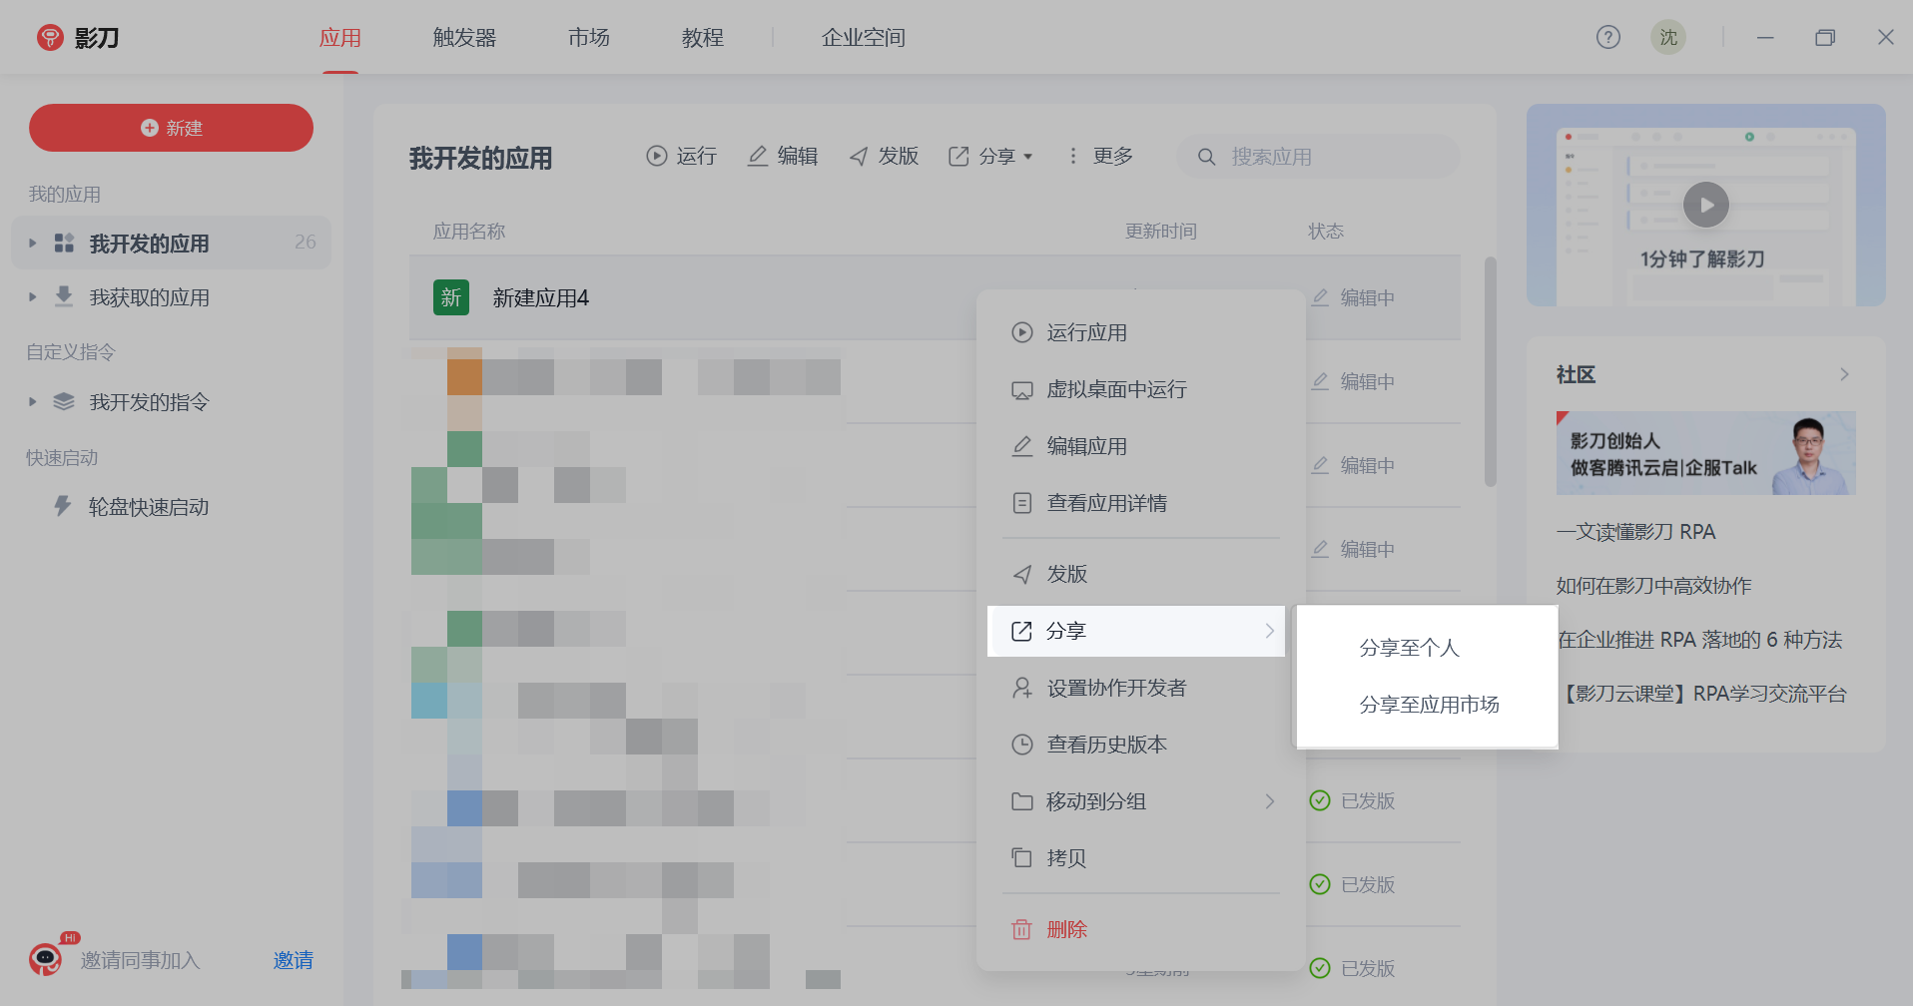Expand the 我获取的应用 tree arrow
This screenshot has width=1913, height=1006.
tap(32, 296)
